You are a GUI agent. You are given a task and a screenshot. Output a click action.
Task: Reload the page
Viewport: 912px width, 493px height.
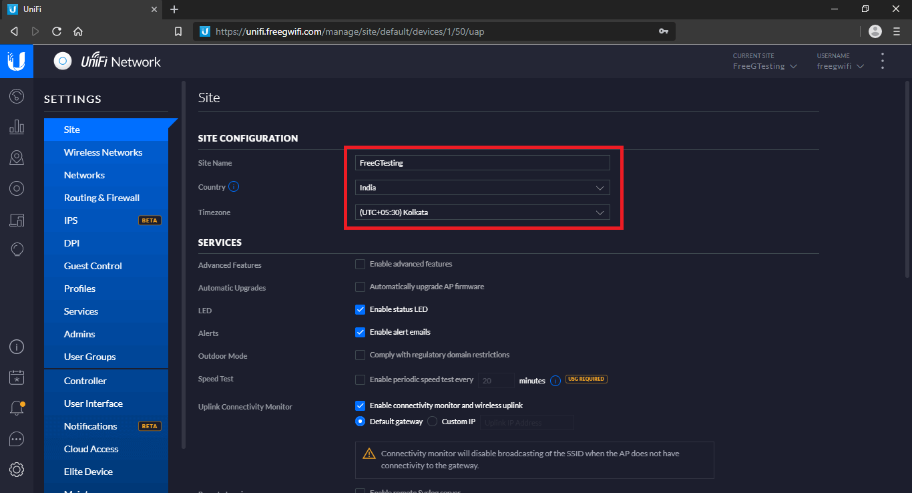click(57, 31)
